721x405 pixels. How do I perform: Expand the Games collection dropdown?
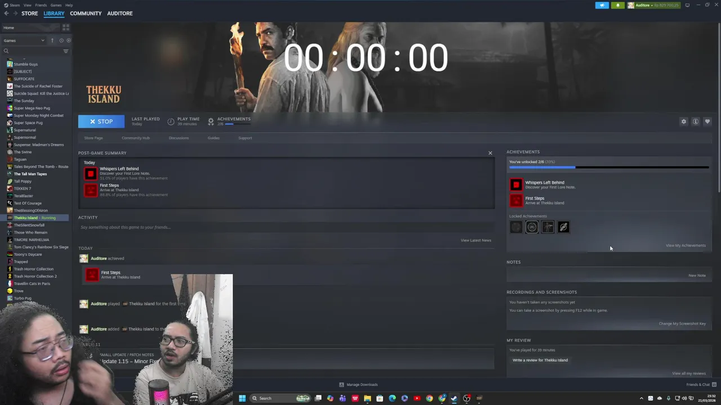24,40
